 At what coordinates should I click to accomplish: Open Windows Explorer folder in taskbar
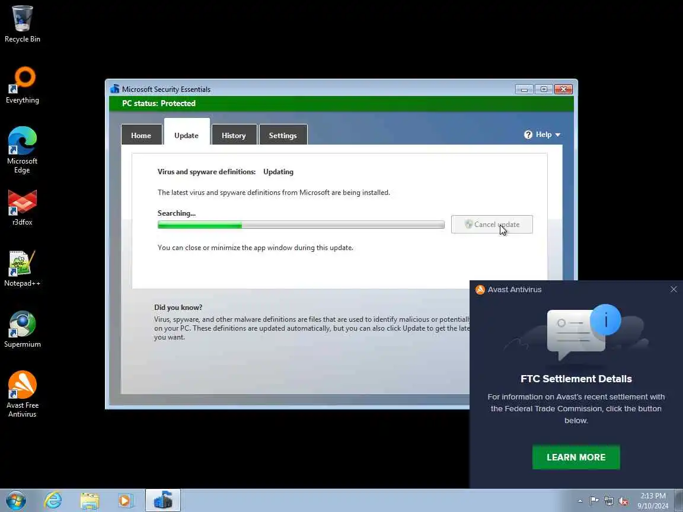(x=90, y=501)
